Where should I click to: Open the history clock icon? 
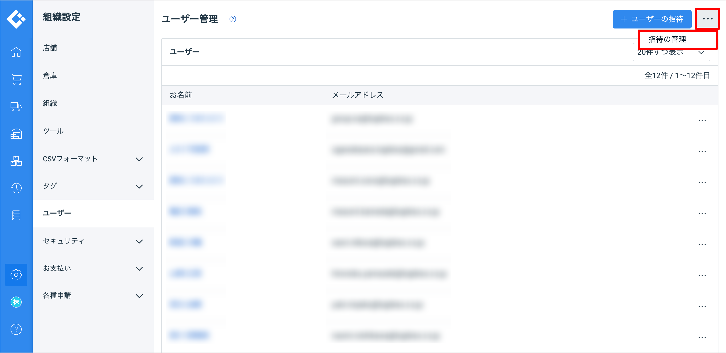tap(16, 188)
